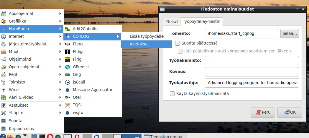Expand the Järjestelmätyökalut submenu
This screenshot has height=138, width=309.
32,44
